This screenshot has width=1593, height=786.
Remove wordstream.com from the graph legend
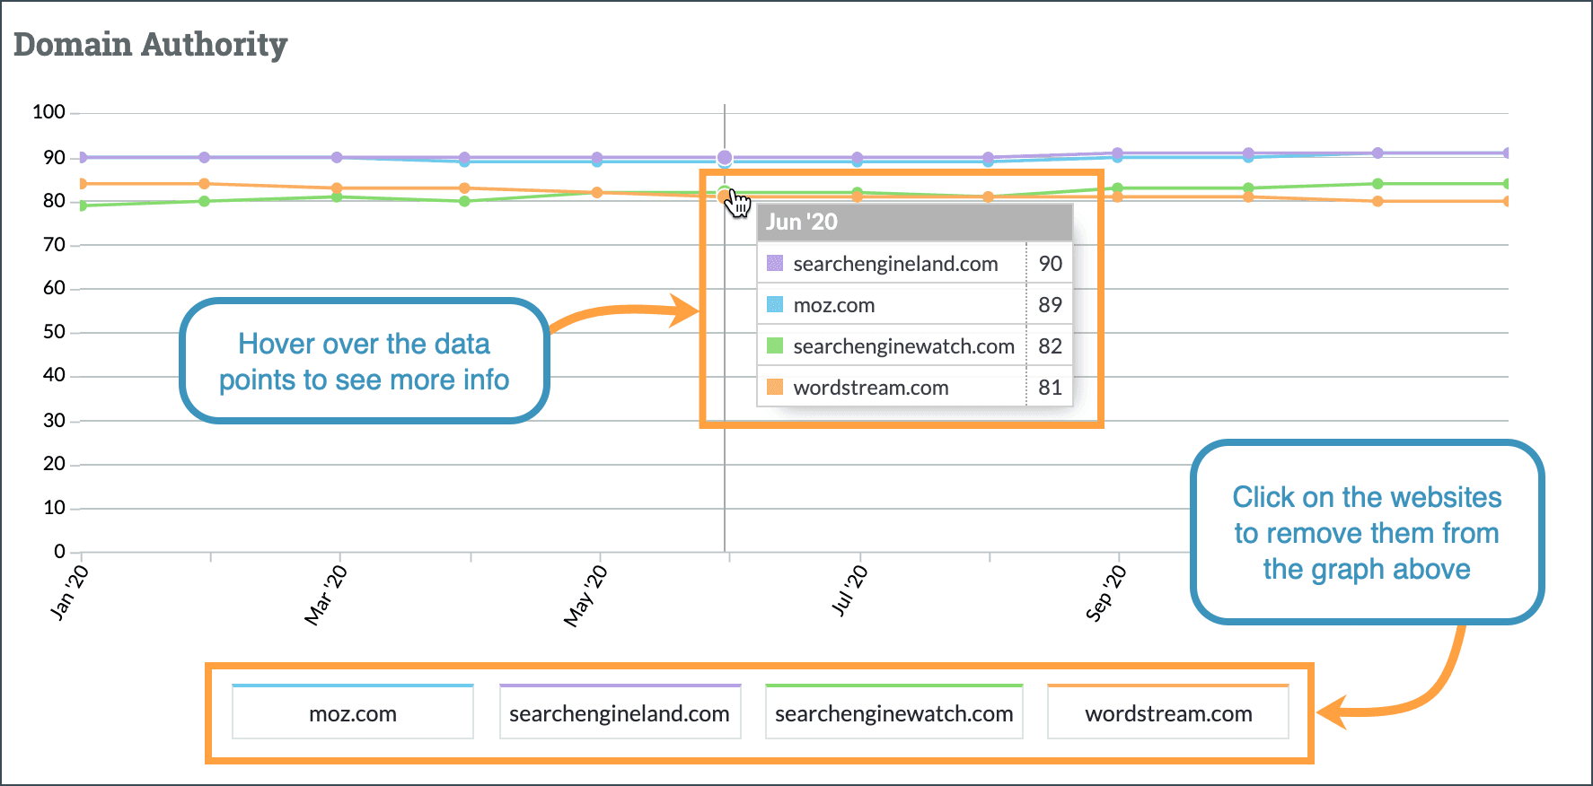click(1167, 713)
